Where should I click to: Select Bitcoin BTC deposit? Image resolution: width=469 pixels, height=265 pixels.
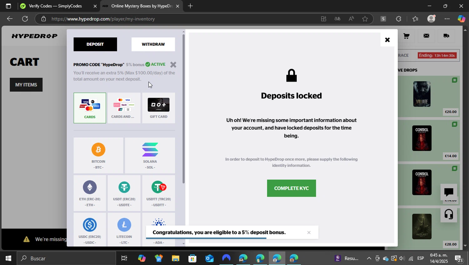click(x=98, y=155)
